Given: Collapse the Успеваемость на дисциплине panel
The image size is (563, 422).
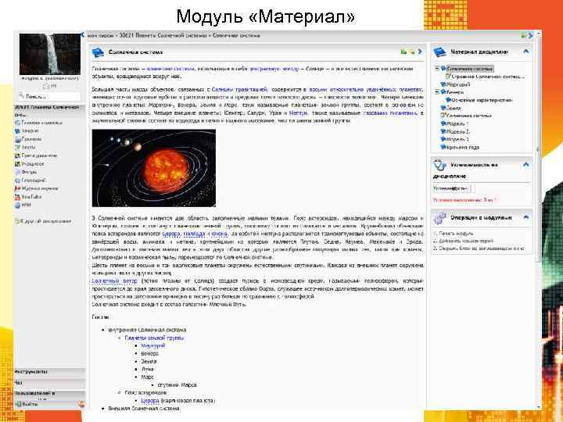Looking at the screenshot, I should point(526,165).
